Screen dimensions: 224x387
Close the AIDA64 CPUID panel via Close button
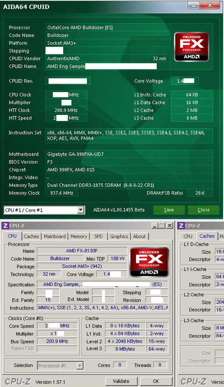(203, 210)
